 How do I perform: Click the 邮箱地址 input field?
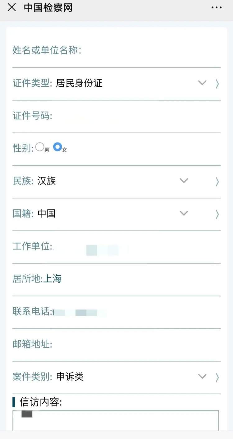pyautogui.click(x=134, y=344)
